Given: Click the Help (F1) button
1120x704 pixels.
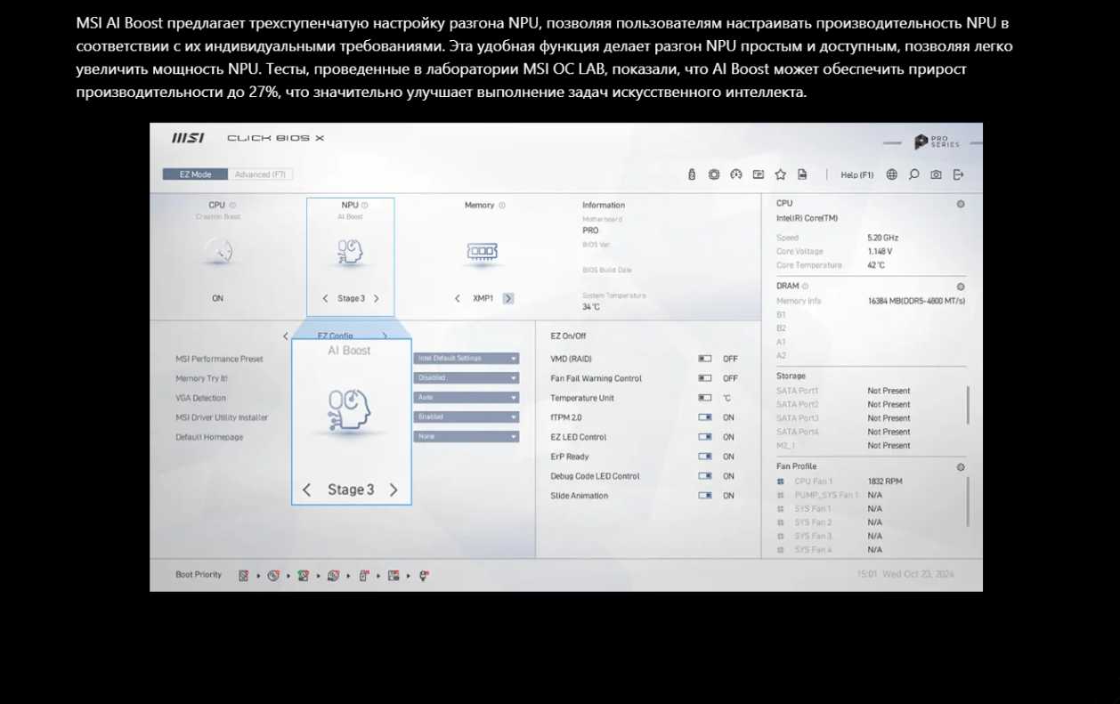Looking at the screenshot, I should tap(856, 174).
